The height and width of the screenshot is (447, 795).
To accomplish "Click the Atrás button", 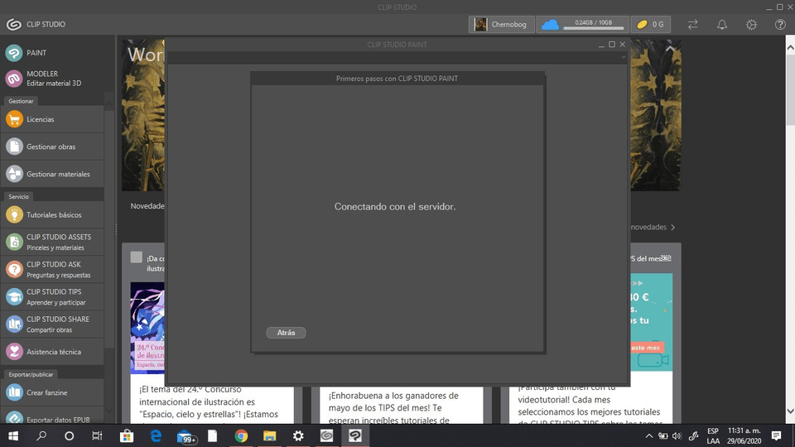I will point(286,333).
